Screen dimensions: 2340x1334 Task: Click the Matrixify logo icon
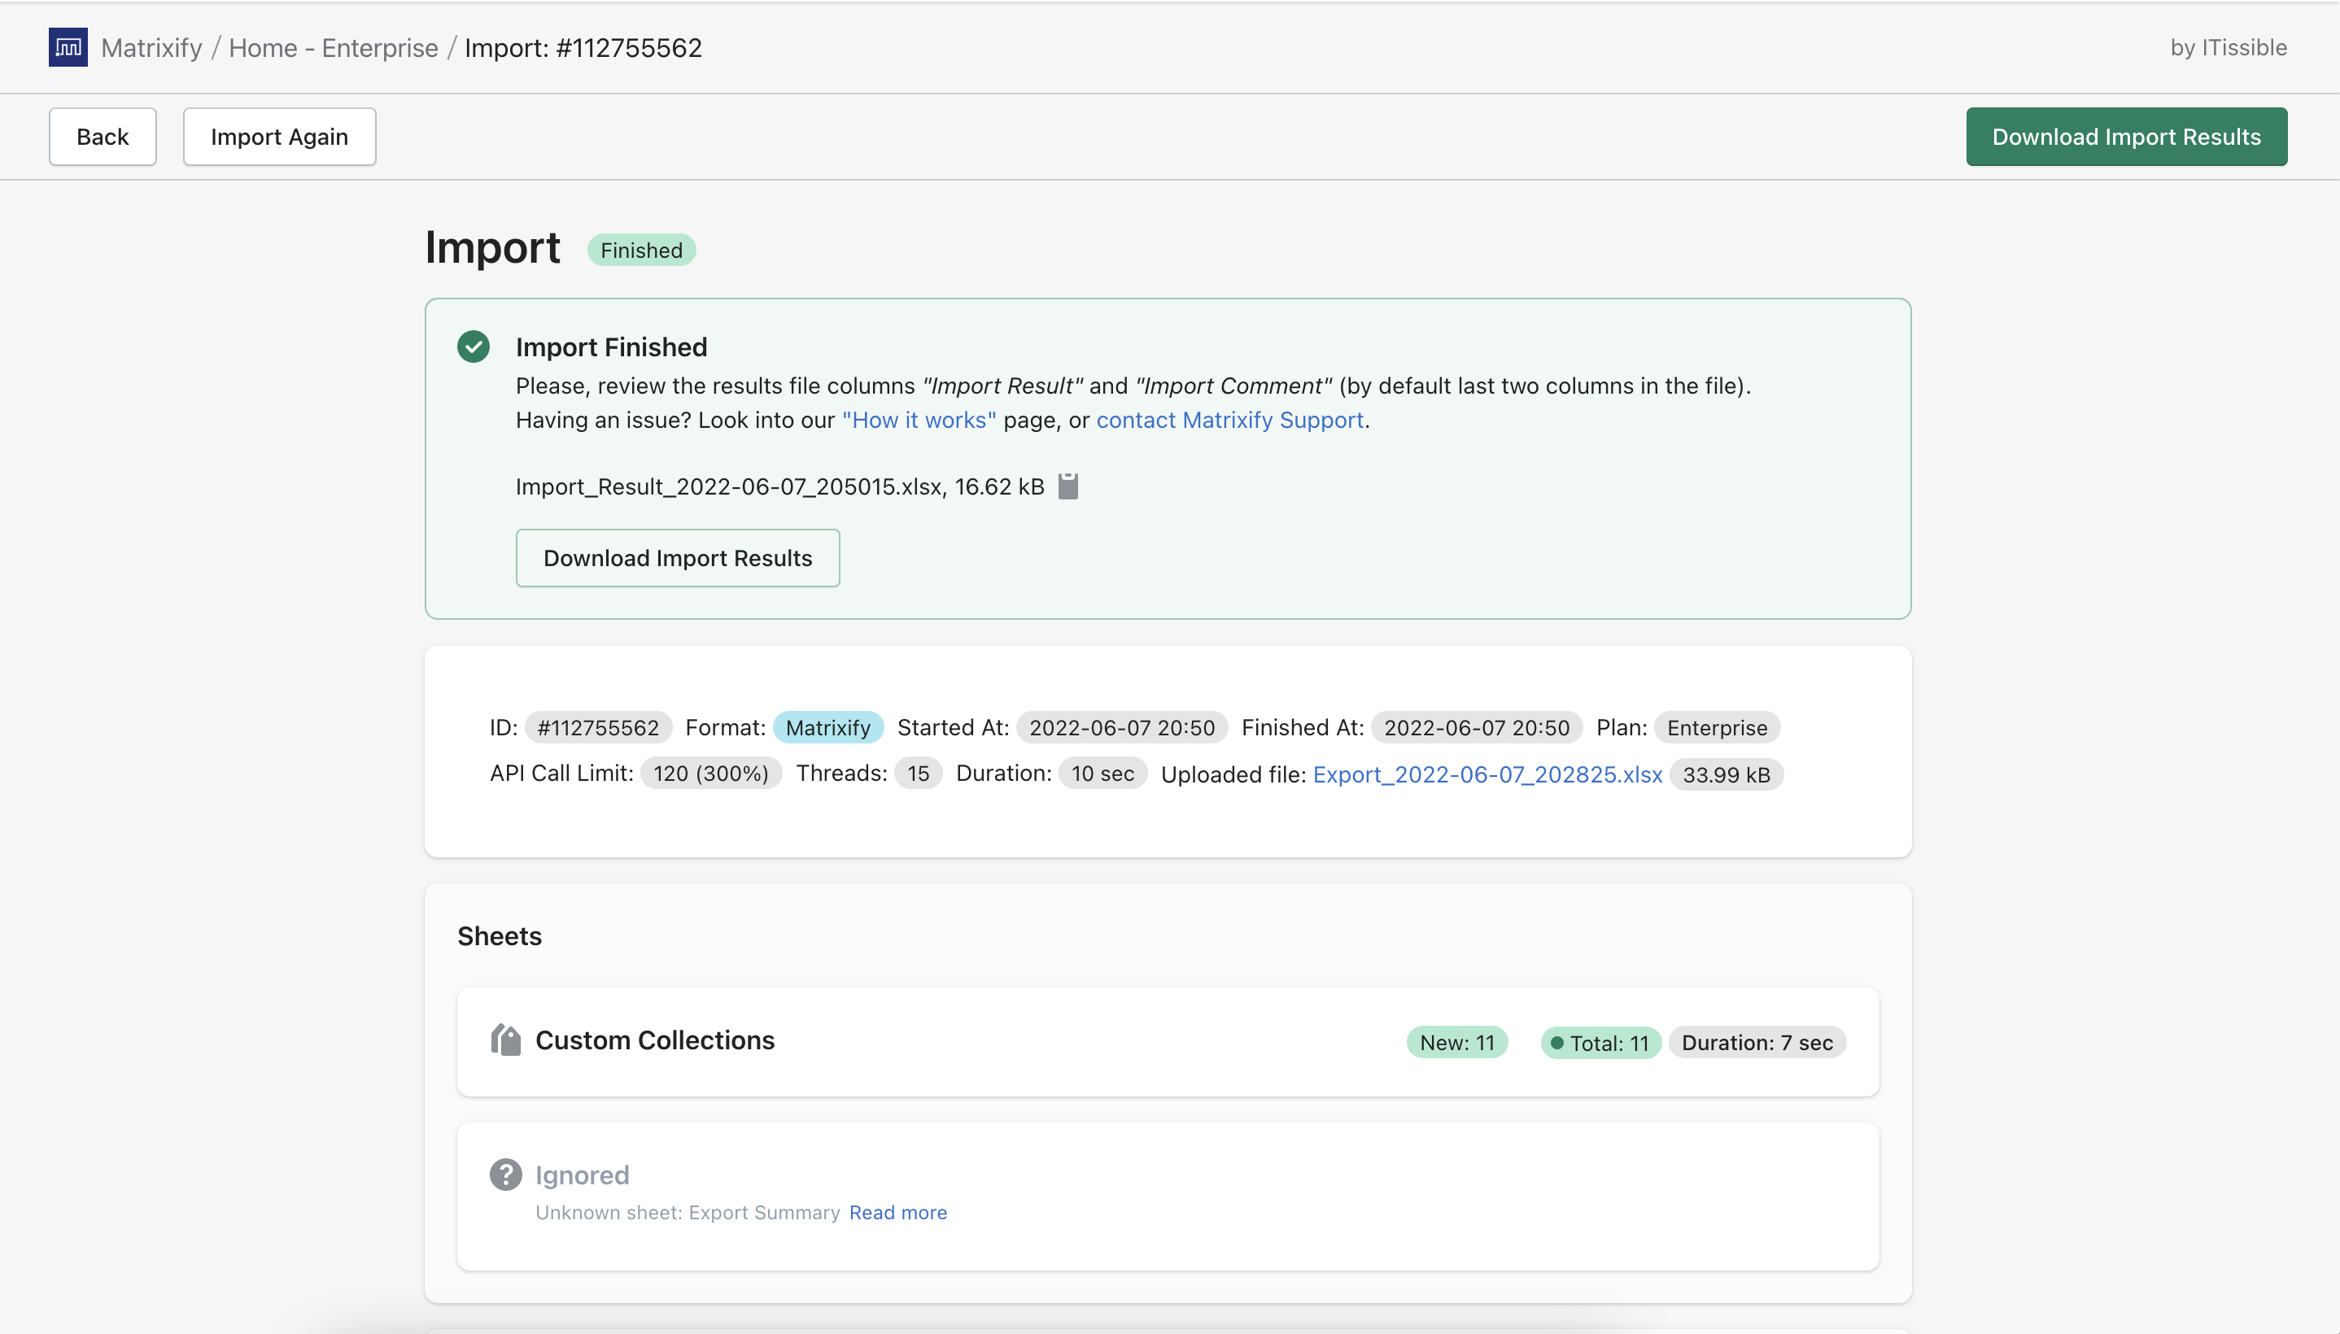pos(68,46)
